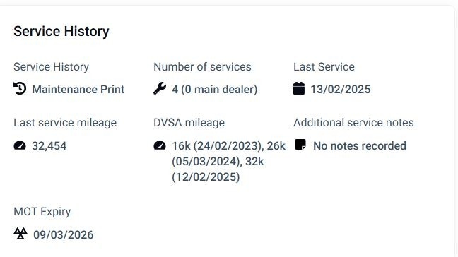Click the speedometer icon beside 32,454
Viewport: 458px width, 257px height.
[20, 145]
